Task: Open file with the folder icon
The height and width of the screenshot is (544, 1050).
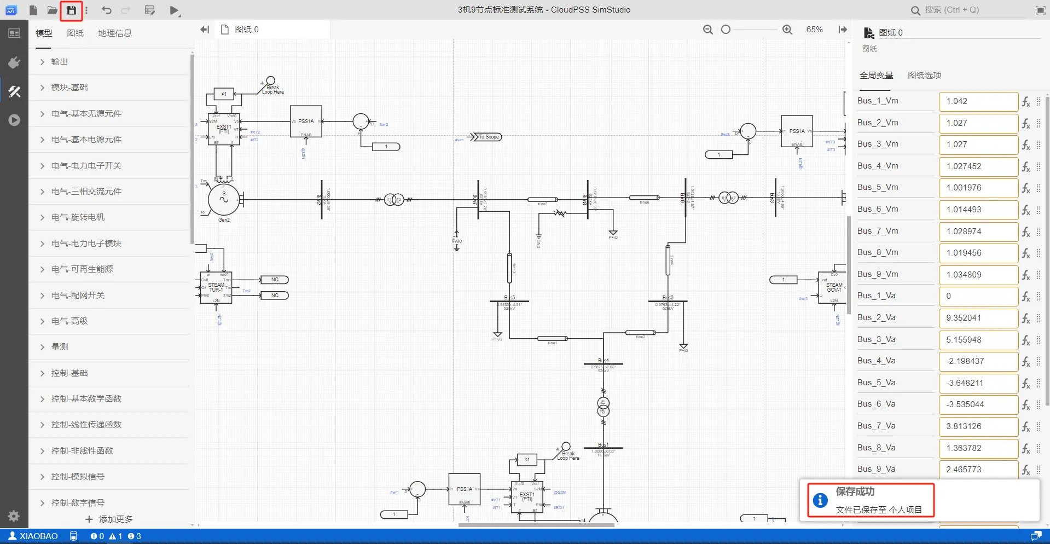Action: [x=52, y=10]
